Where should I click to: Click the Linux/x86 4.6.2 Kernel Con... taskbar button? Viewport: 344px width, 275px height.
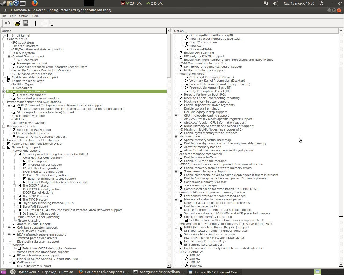[x=214, y=272]
